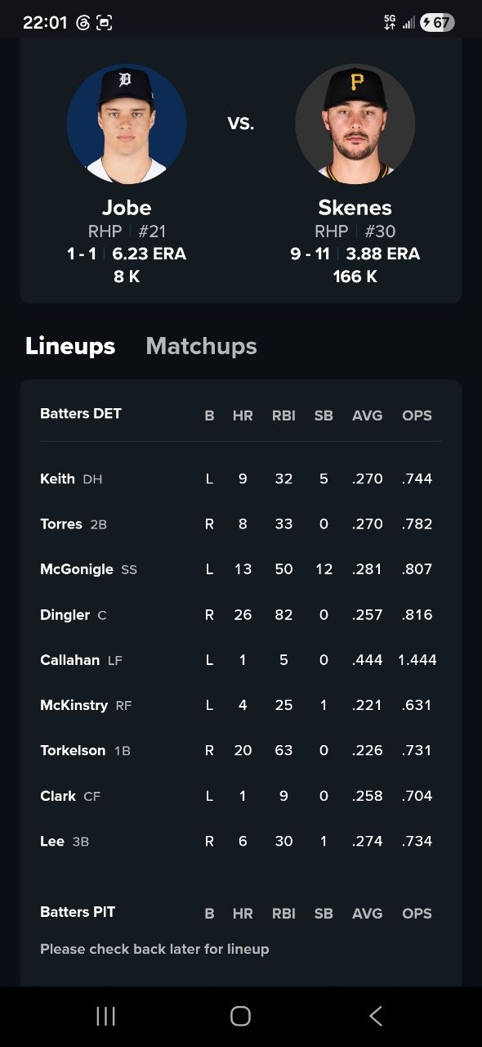Viewport: 482px width, 1047px height.
Task: Tap the OPS column header for DET
Action: [417, 416]
